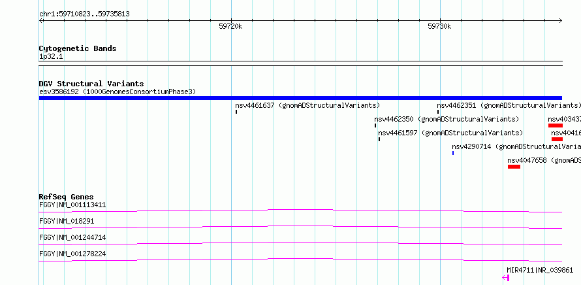Viewport: 581px width, 285px height.
Task: Select the FGGY|NM_018291 gene label
Action: (67, 221)
